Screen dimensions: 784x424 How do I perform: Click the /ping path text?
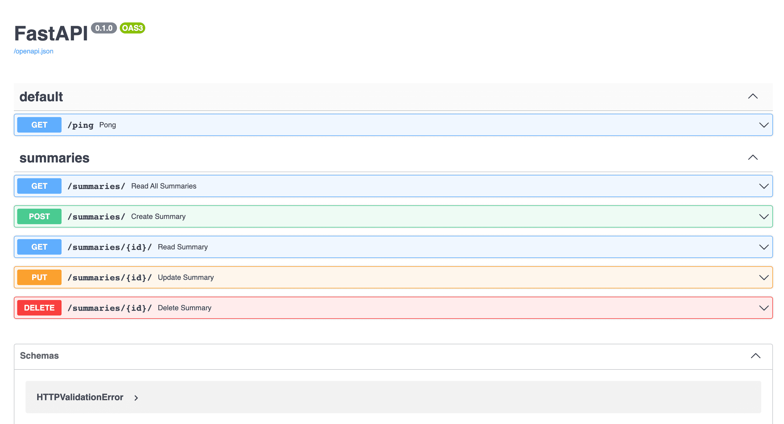80,125
